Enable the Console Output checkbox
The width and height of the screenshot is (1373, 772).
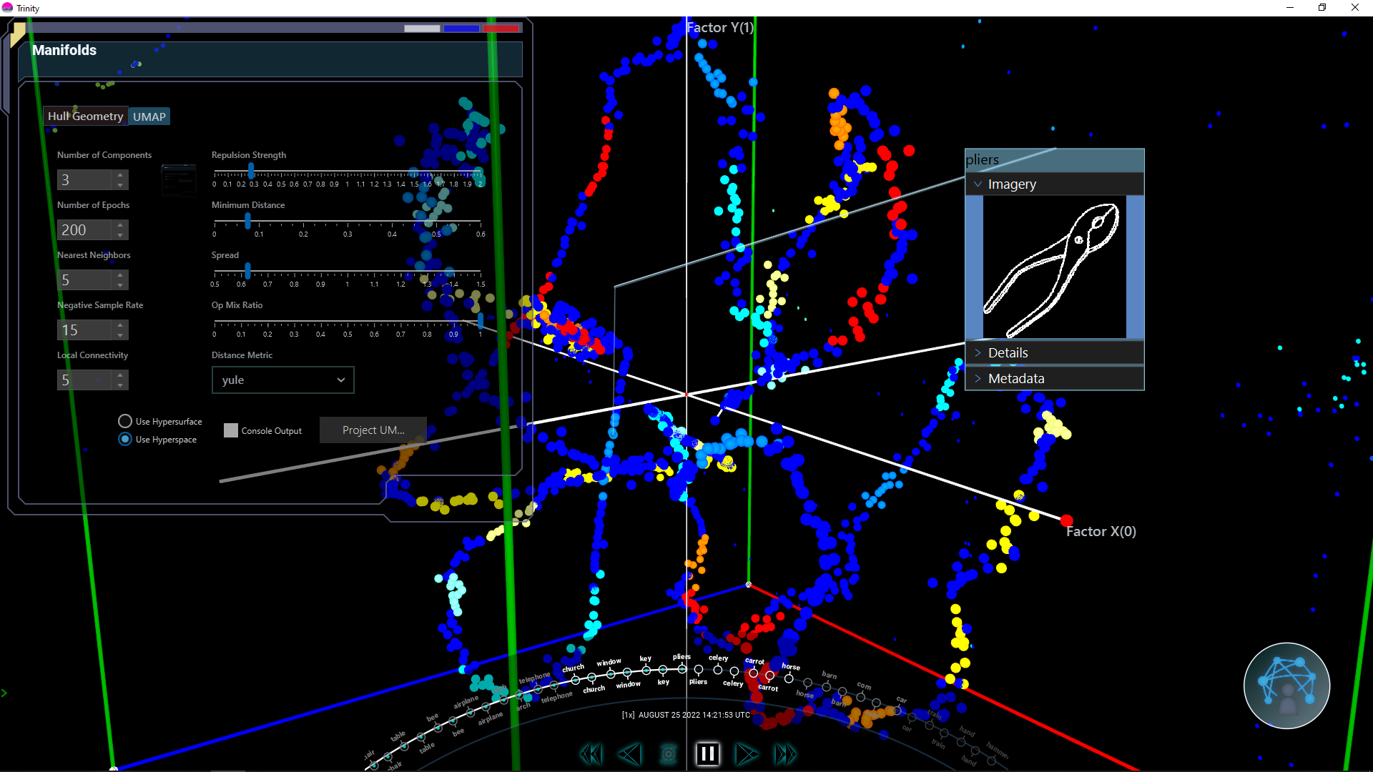(231, 430)
